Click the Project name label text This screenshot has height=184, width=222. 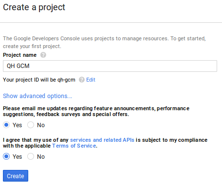pyautogui.click(x=19, y=55)
